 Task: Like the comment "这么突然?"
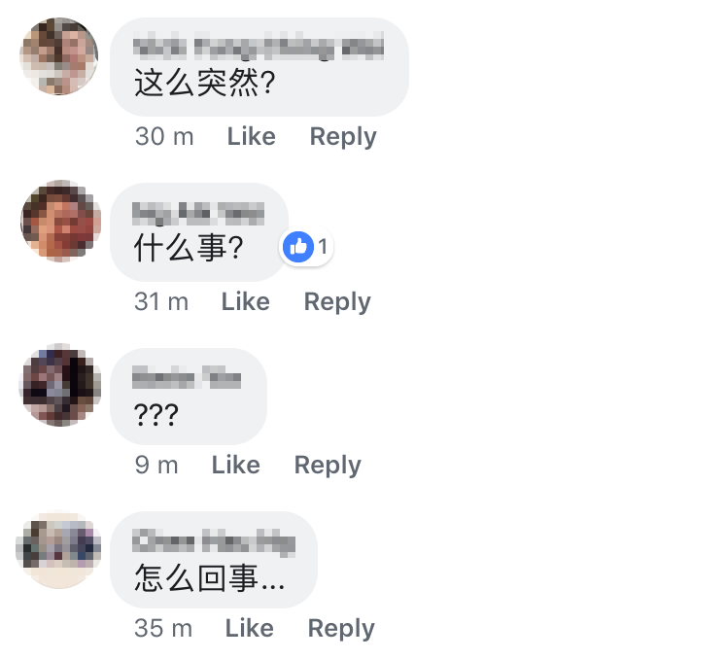252,136
